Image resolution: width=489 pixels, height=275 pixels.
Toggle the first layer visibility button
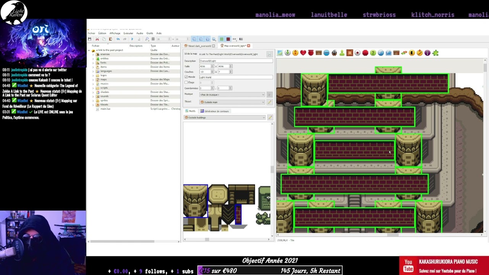click(x=194, y=39)
